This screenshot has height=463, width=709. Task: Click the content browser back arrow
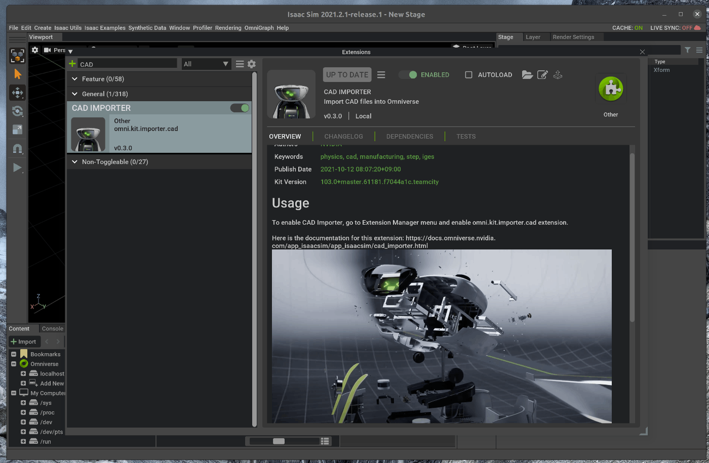click(x=47, y=342)
